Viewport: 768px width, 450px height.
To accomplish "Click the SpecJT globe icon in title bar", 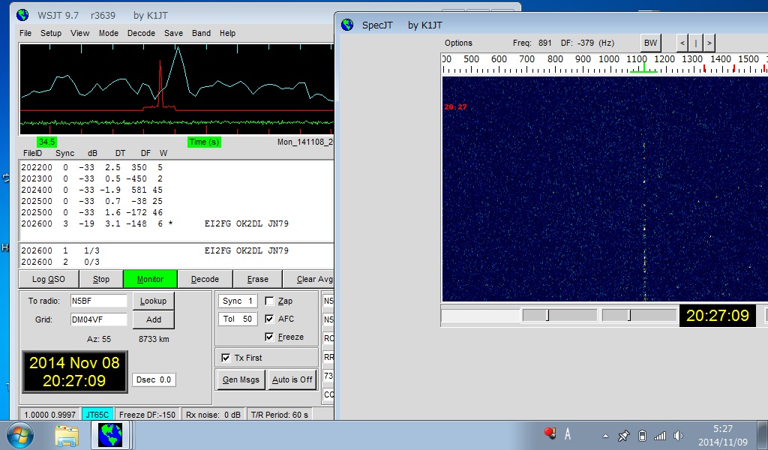I will [x=347, y=25].
